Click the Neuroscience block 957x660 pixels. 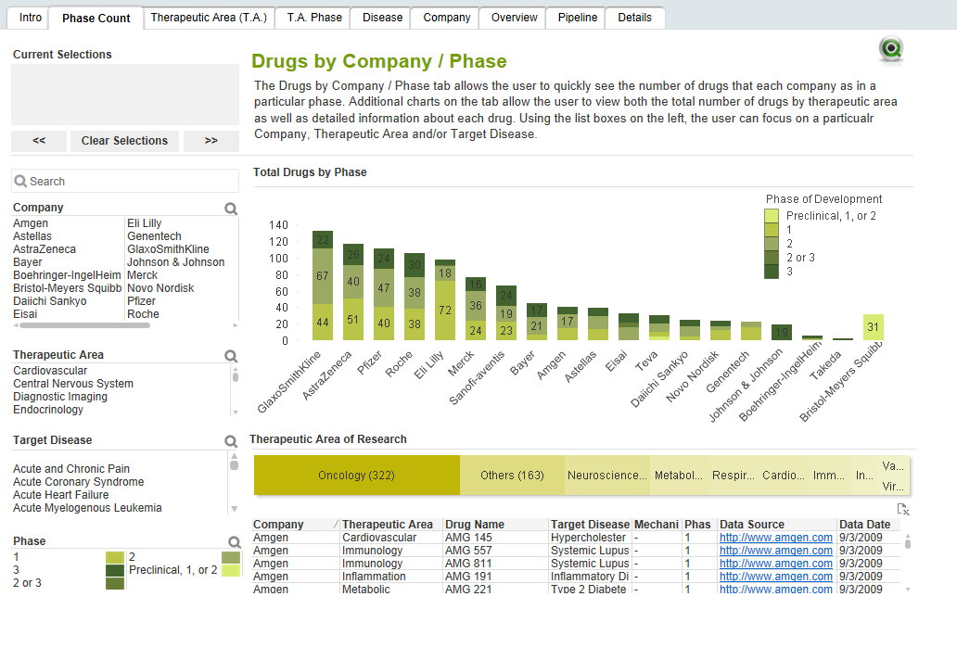tap(607, 476)
